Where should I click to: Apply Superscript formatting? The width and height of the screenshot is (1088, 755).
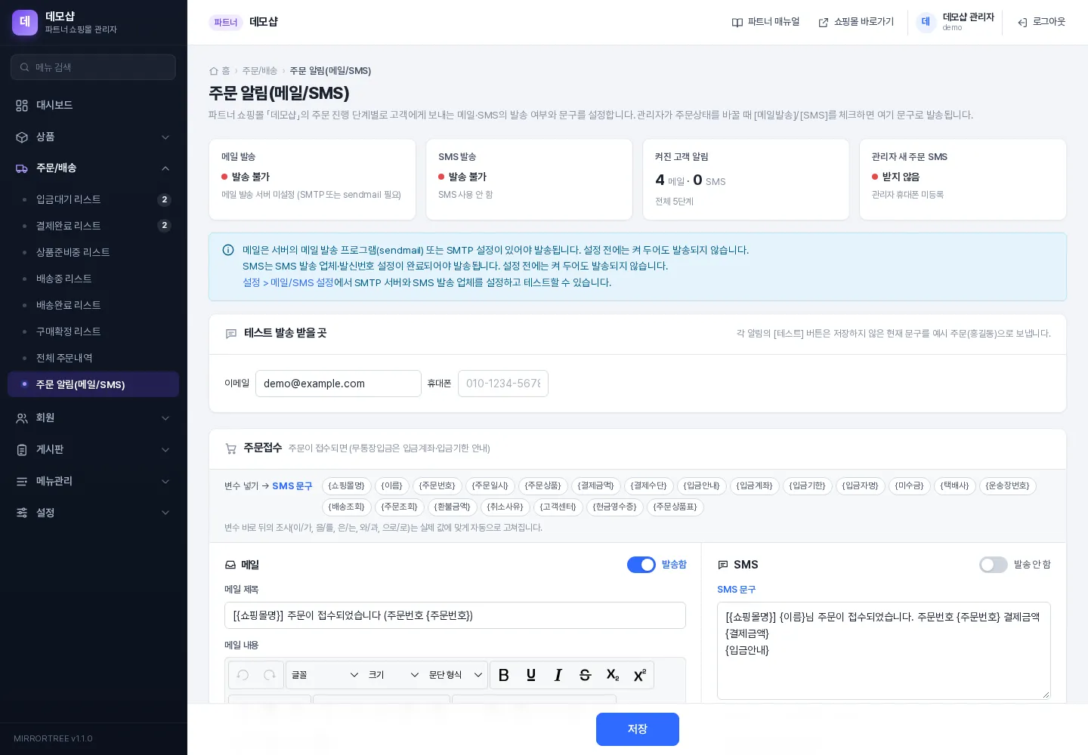[x=639, y=675]
